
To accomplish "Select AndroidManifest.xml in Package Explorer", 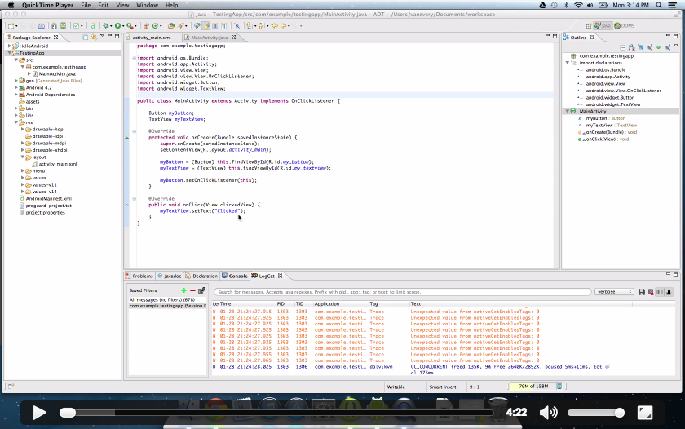I will tap(48, 198).
